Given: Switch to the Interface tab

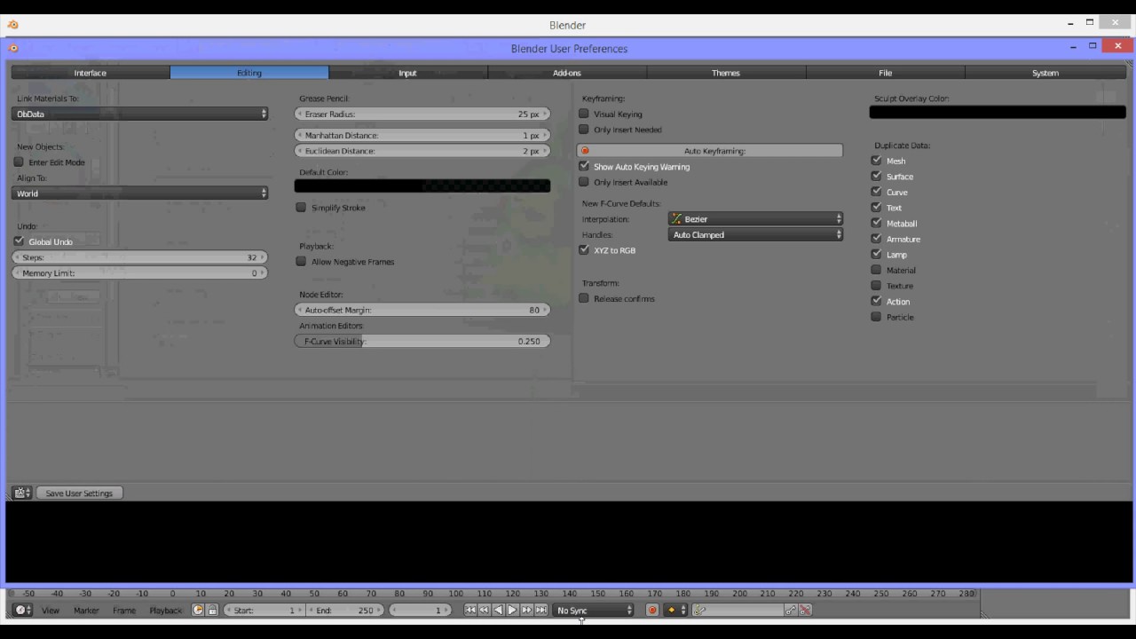Looking at the screenshot, I should [x=91, y=73].
